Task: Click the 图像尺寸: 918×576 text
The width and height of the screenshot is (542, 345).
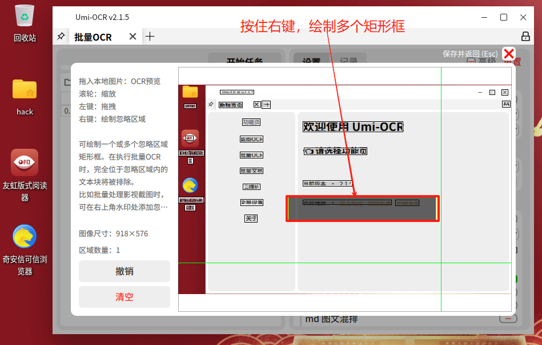Action: coord(114,234)
